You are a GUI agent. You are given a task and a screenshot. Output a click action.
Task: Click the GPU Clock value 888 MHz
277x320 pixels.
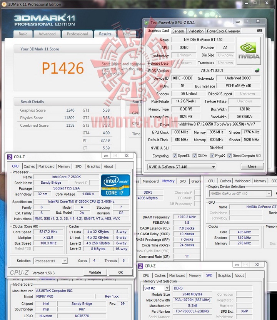[181, 132]
